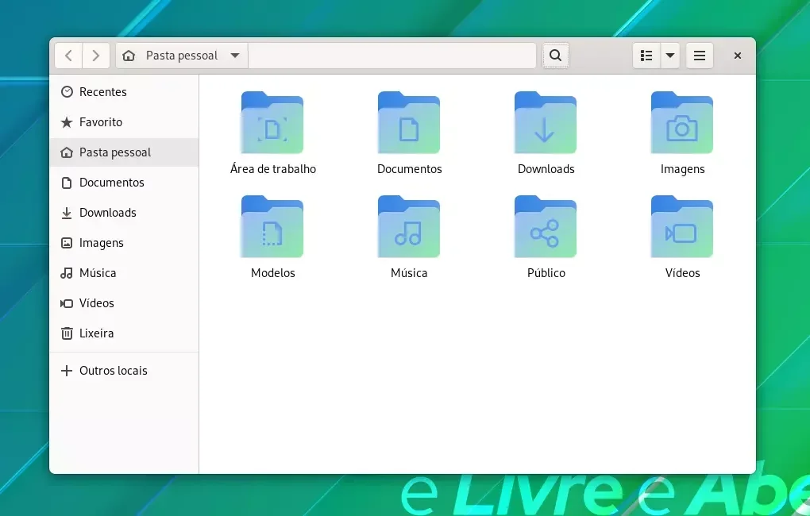
Task: Open Outros locais in the sidebar
Action: click(x=124, y=371)
